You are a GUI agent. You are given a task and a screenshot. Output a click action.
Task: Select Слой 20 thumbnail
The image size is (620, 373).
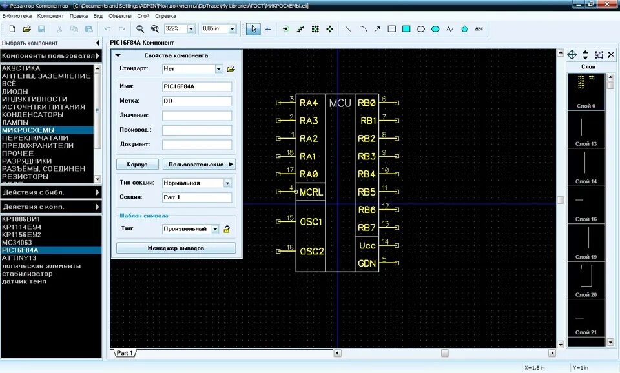[586, 281]
